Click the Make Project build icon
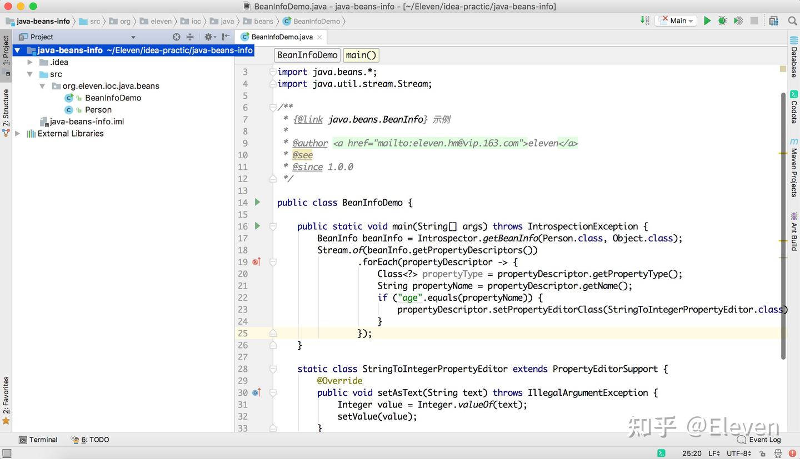Image resolution: width=800 pixels, height=459 pixels. coord(644,21)
